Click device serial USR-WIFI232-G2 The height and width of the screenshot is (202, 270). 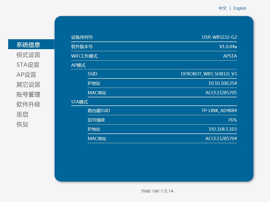219,37
